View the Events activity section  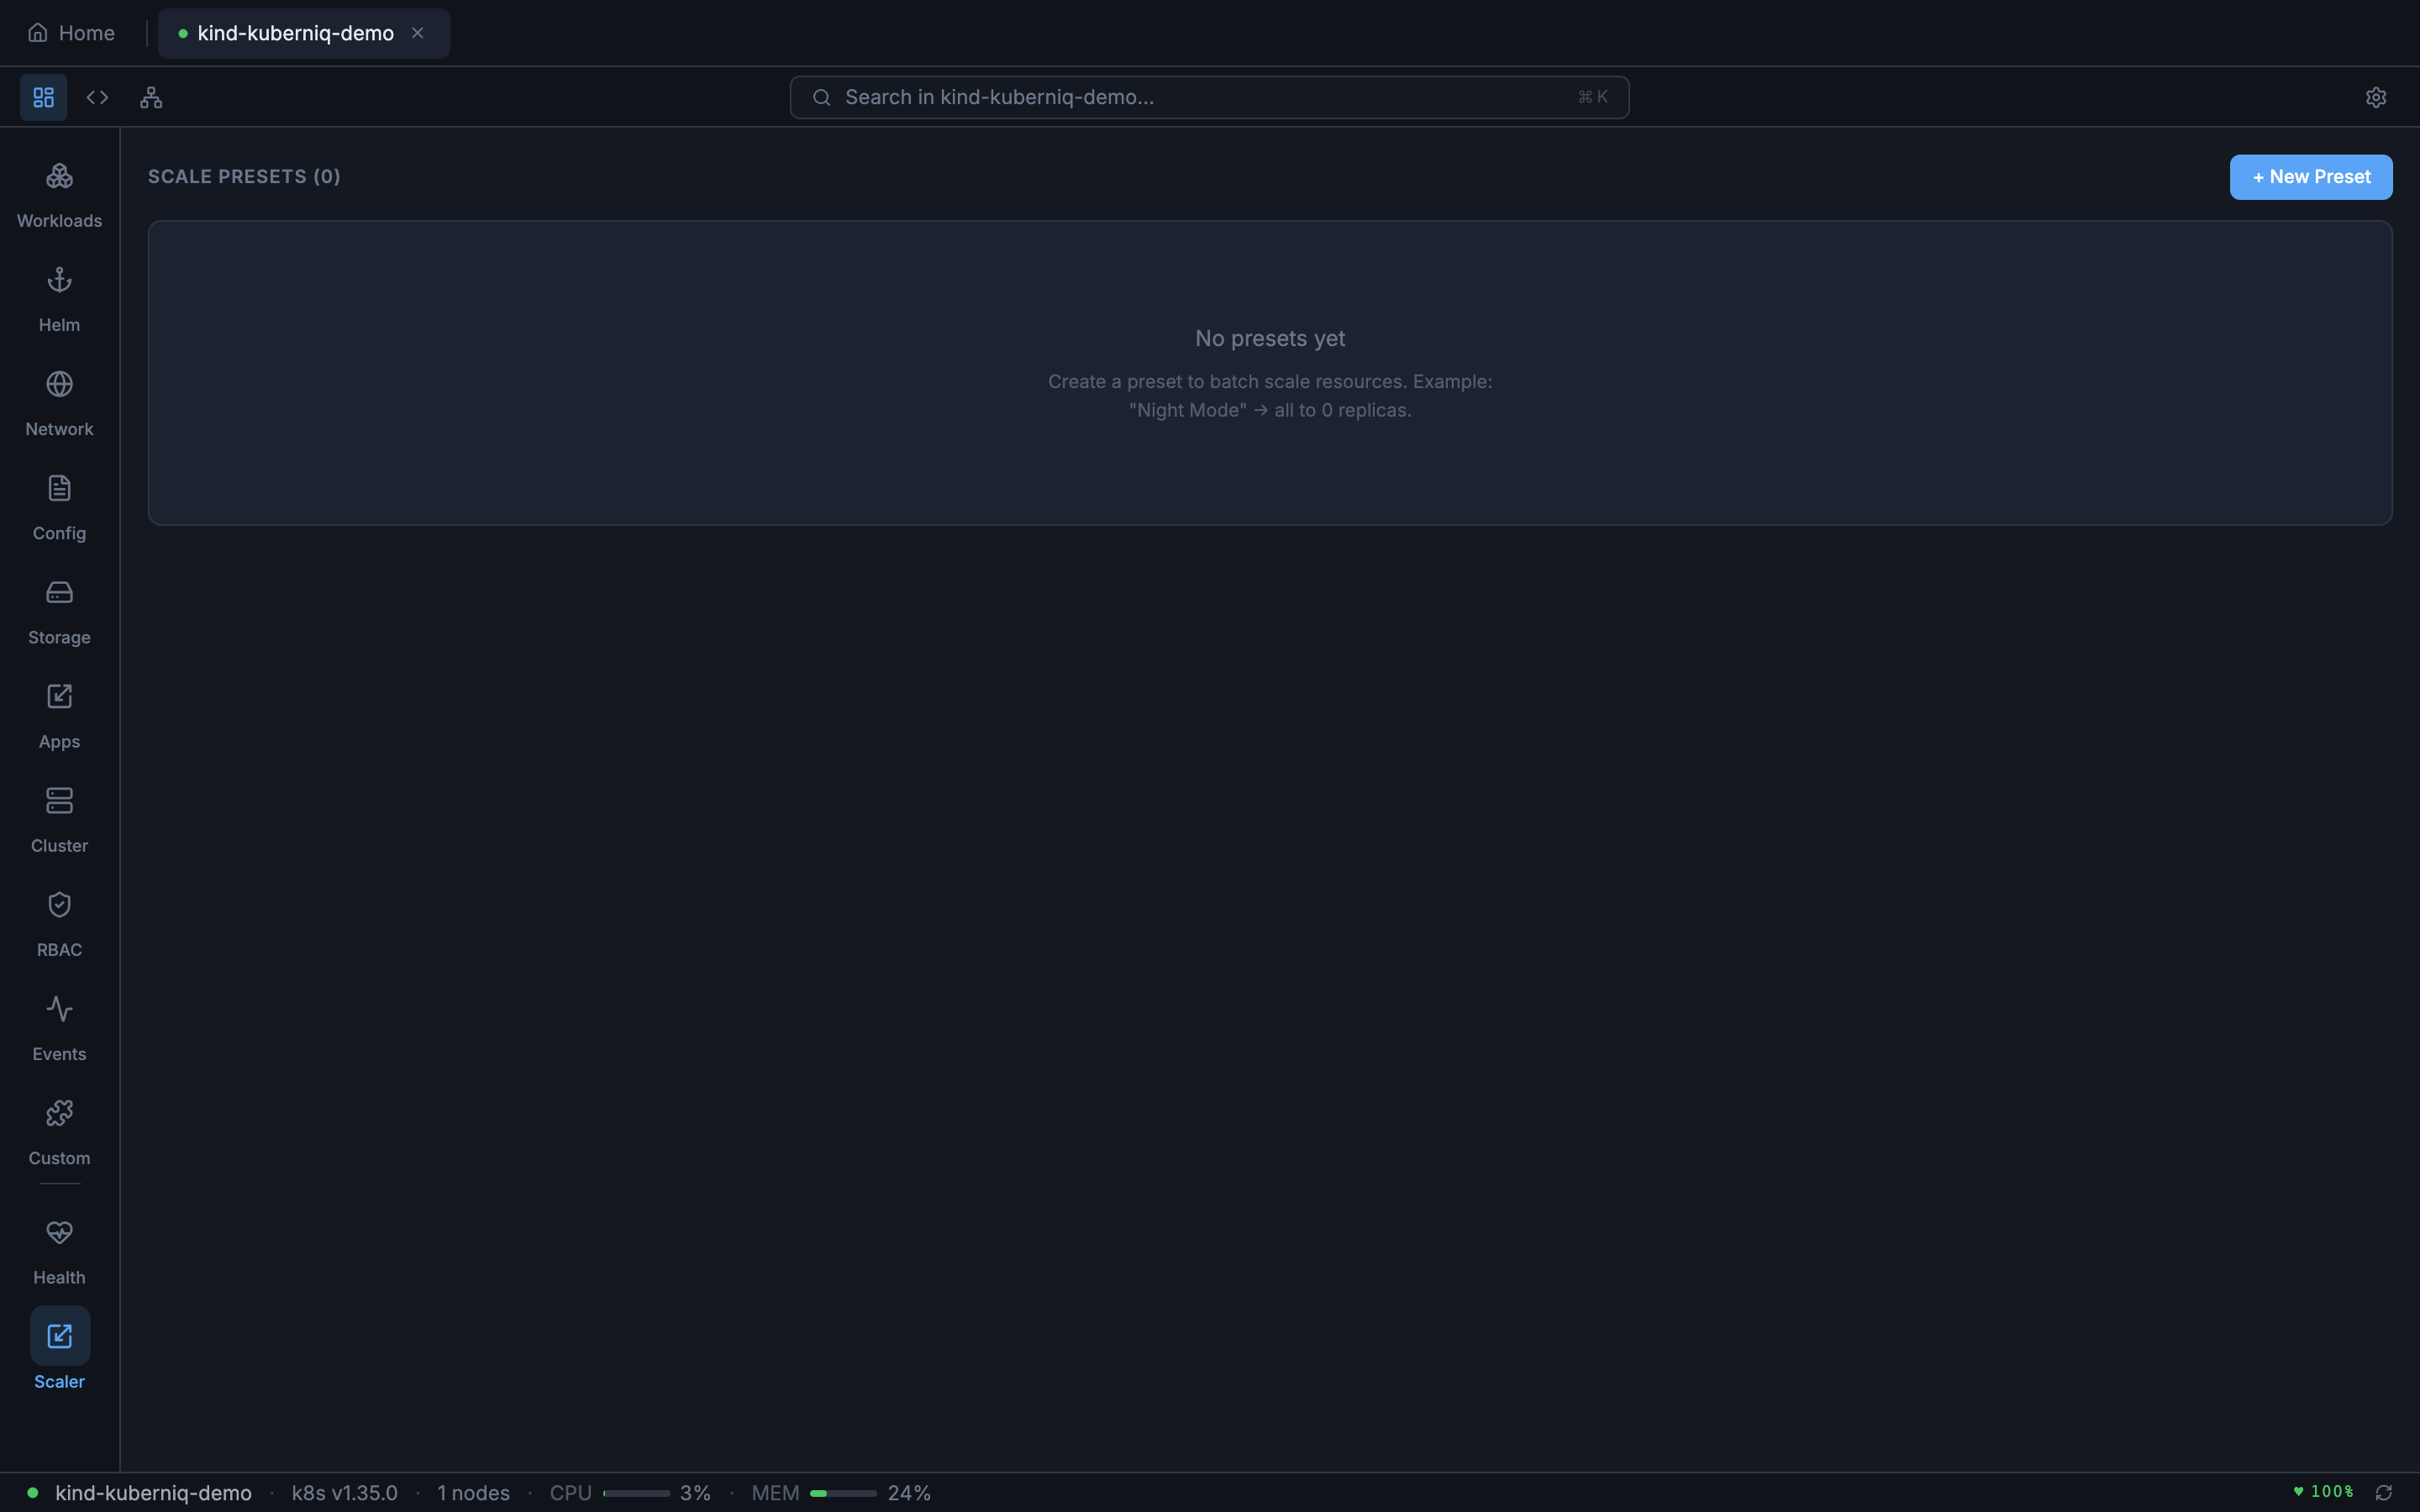[59, 1027]
